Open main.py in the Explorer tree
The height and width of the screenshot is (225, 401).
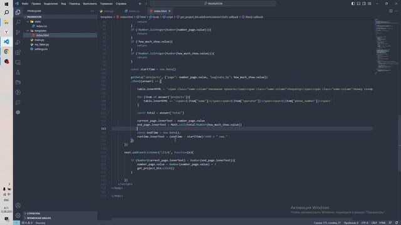coord(60,40)
